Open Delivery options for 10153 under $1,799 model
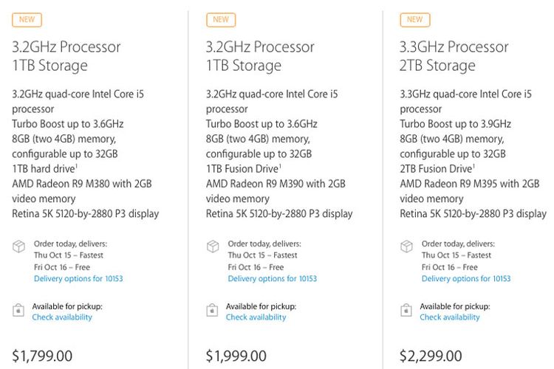 (78, 279)
